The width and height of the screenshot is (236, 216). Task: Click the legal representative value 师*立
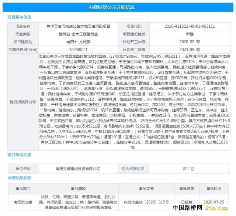click(x=188, y=169)
